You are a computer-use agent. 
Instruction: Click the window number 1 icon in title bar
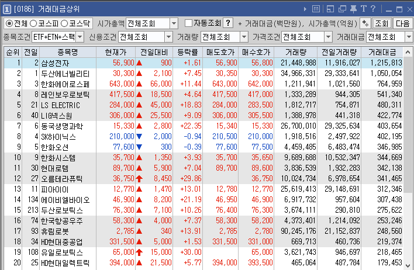(6, 9)
